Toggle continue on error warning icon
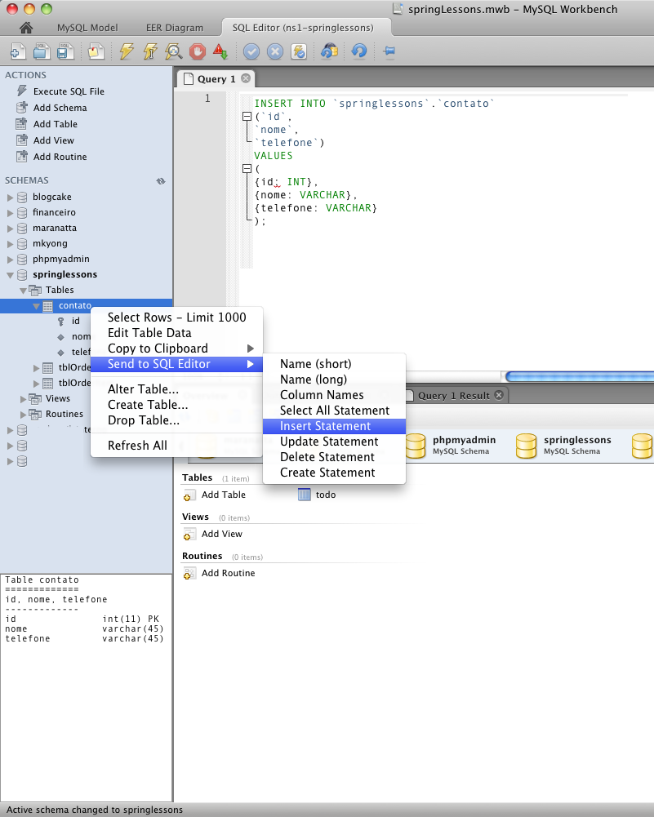654x817 pixels. 220,51
